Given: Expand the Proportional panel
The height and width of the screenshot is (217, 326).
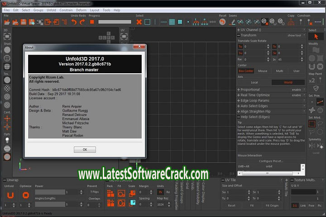Looking at the screenshot, I should coord(239,90).
